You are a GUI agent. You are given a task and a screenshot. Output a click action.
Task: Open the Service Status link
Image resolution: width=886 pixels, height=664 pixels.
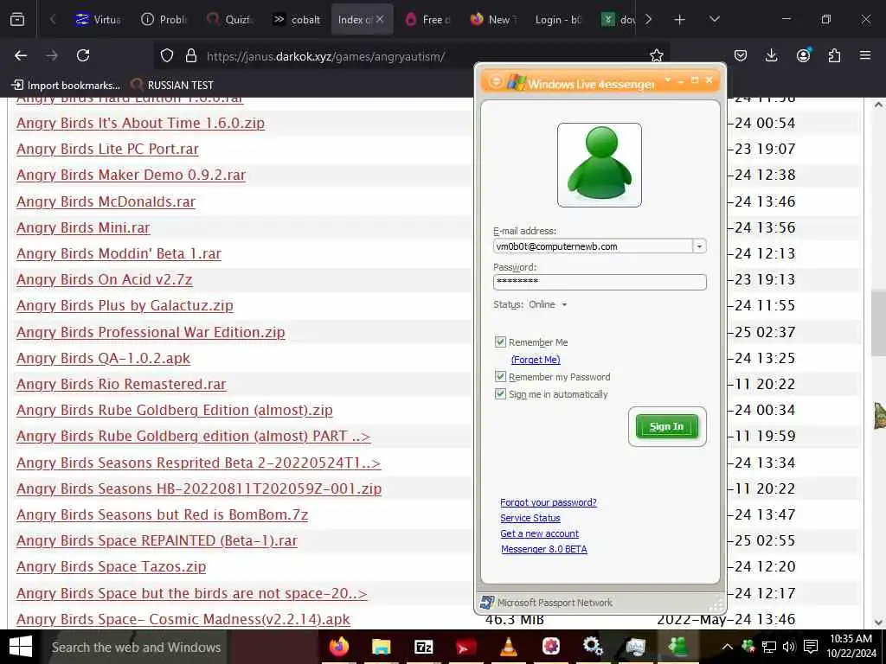[x=530, y=518]
